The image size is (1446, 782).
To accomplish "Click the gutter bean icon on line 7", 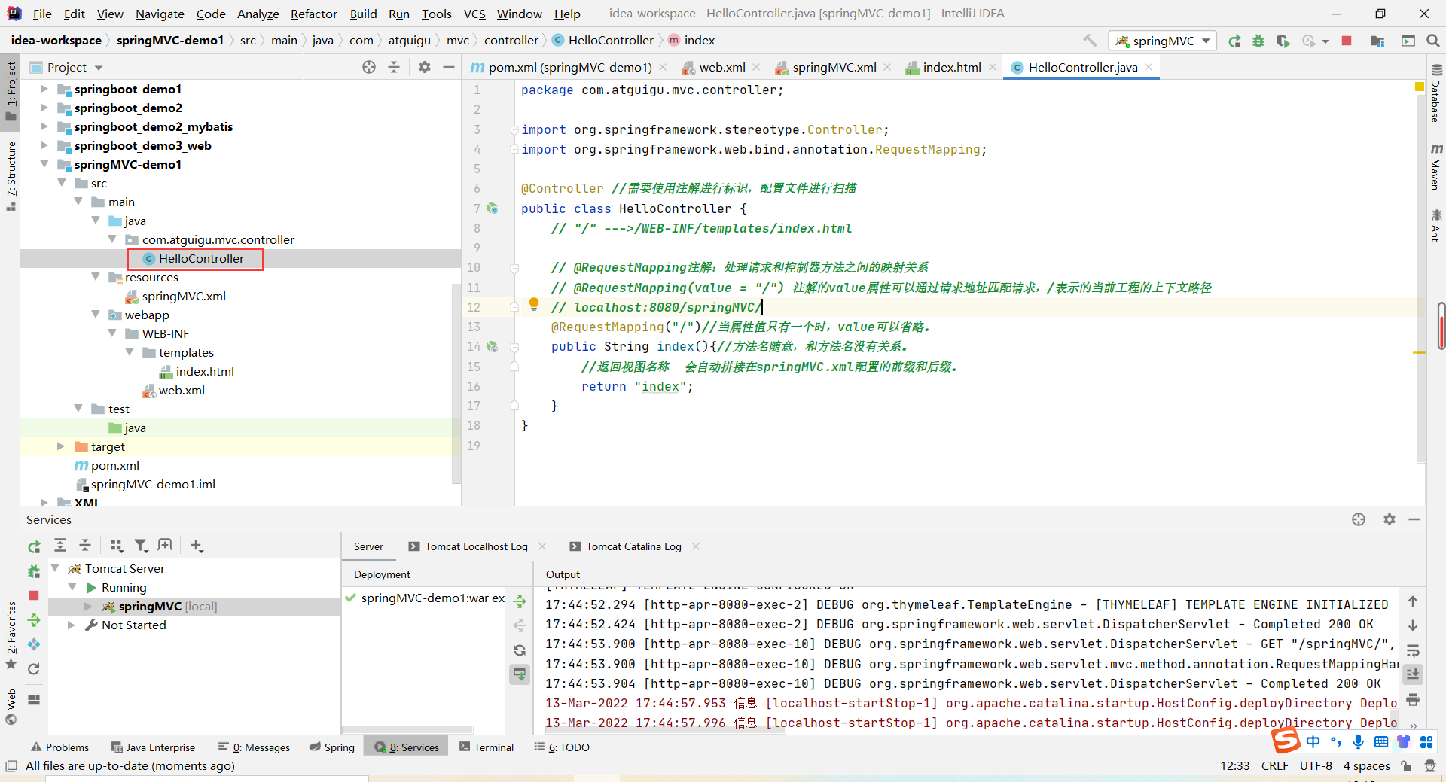I will click(x=492, y=208).
